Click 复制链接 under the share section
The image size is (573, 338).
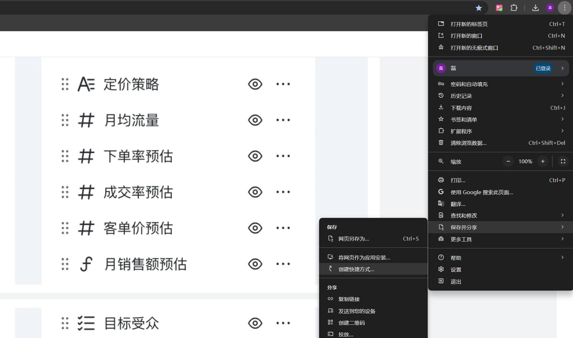click(x=349, y=299)
